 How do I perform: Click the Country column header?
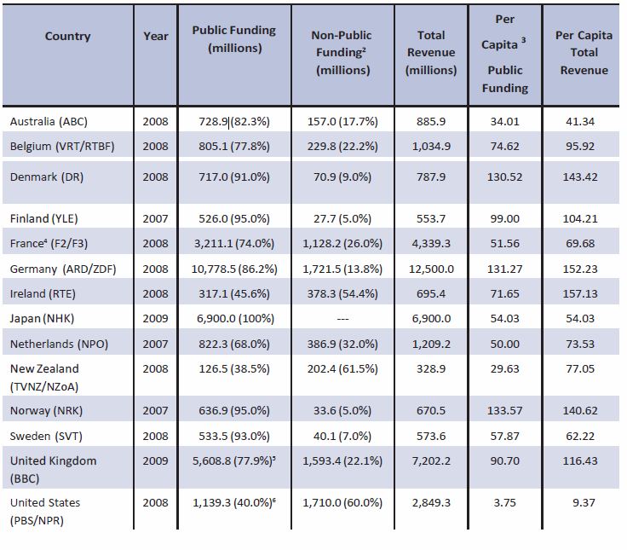tap(67, 37)
